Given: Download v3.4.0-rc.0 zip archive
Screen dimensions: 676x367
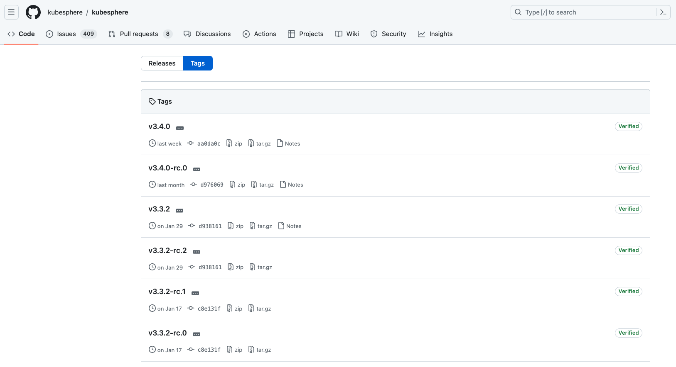Looking at the screenshot, I should pyautogui.click(x=237, y=185).
